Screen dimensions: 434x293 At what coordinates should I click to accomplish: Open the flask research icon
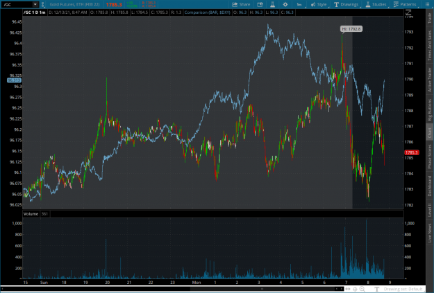[x=272, y=4]
